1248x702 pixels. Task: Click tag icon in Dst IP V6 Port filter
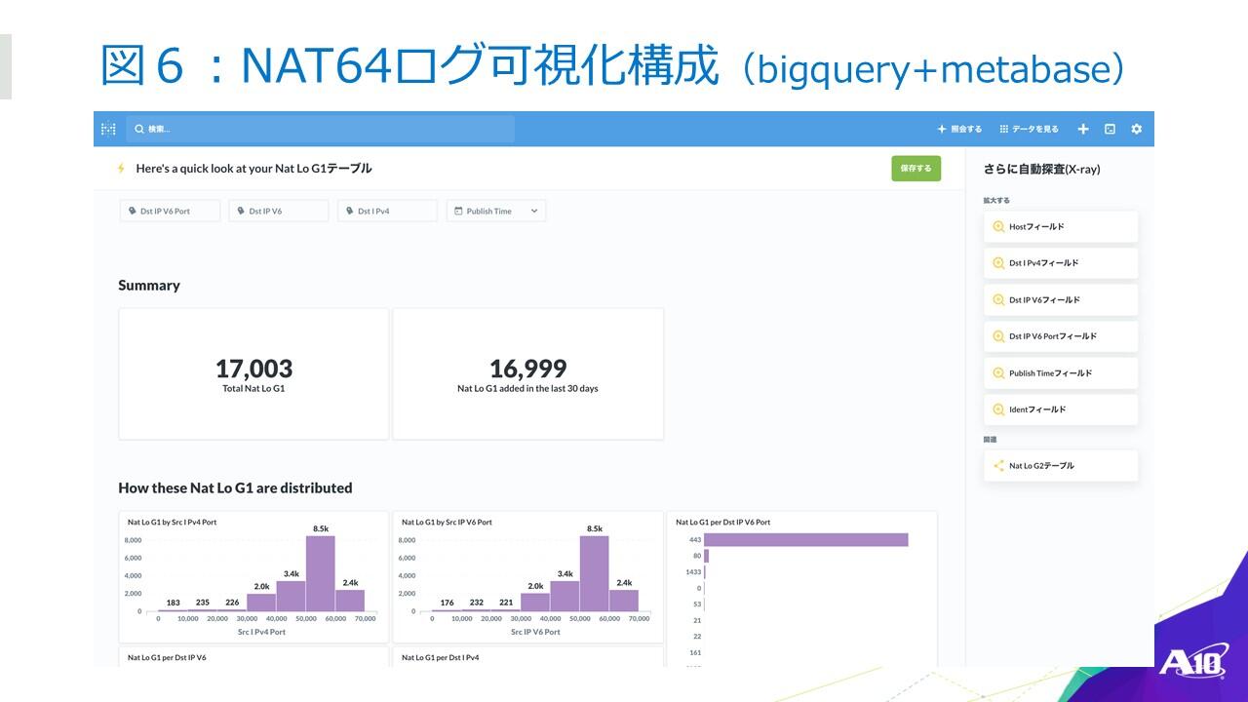click(x=133, y=211)
